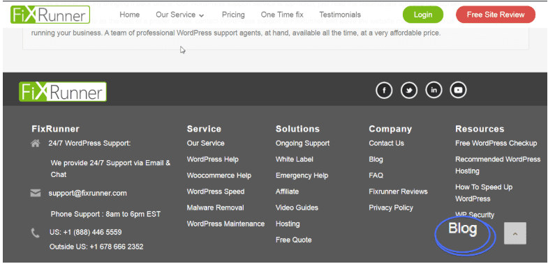548x264 pixels.
Task: Click the Phone Support hours text
Action: click(105, 214)
